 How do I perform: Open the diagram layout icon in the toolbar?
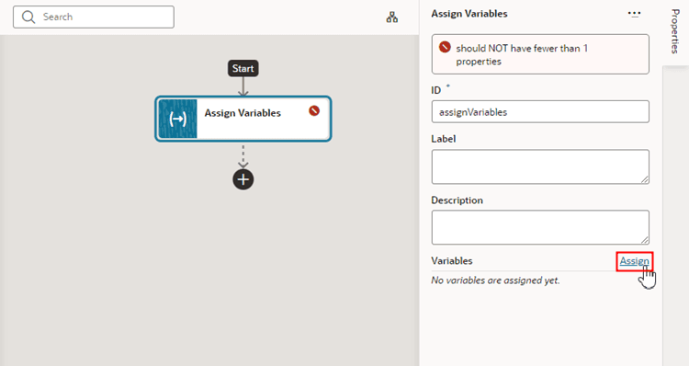[x=392, y=17]
